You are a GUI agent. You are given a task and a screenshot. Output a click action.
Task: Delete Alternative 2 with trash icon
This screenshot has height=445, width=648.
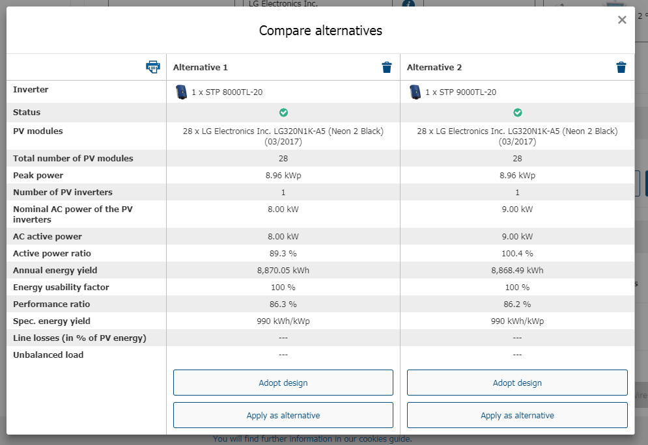(x=621, y=67)
